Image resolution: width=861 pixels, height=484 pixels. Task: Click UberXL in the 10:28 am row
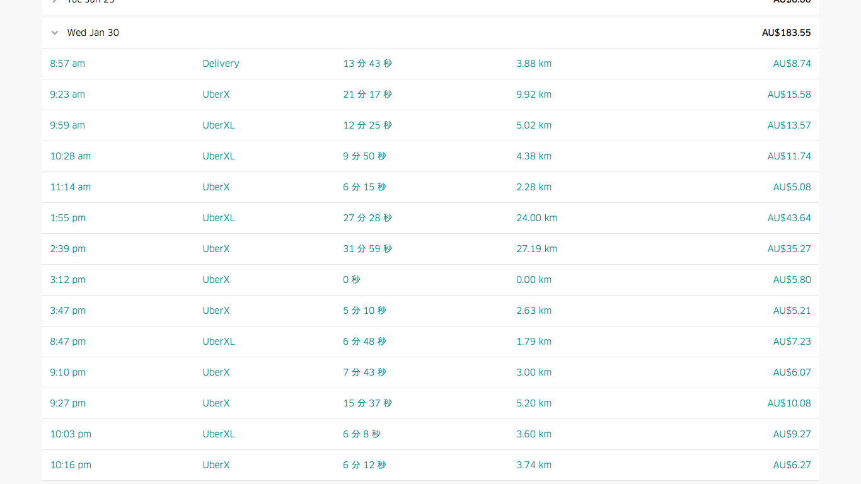pos(219,156)
